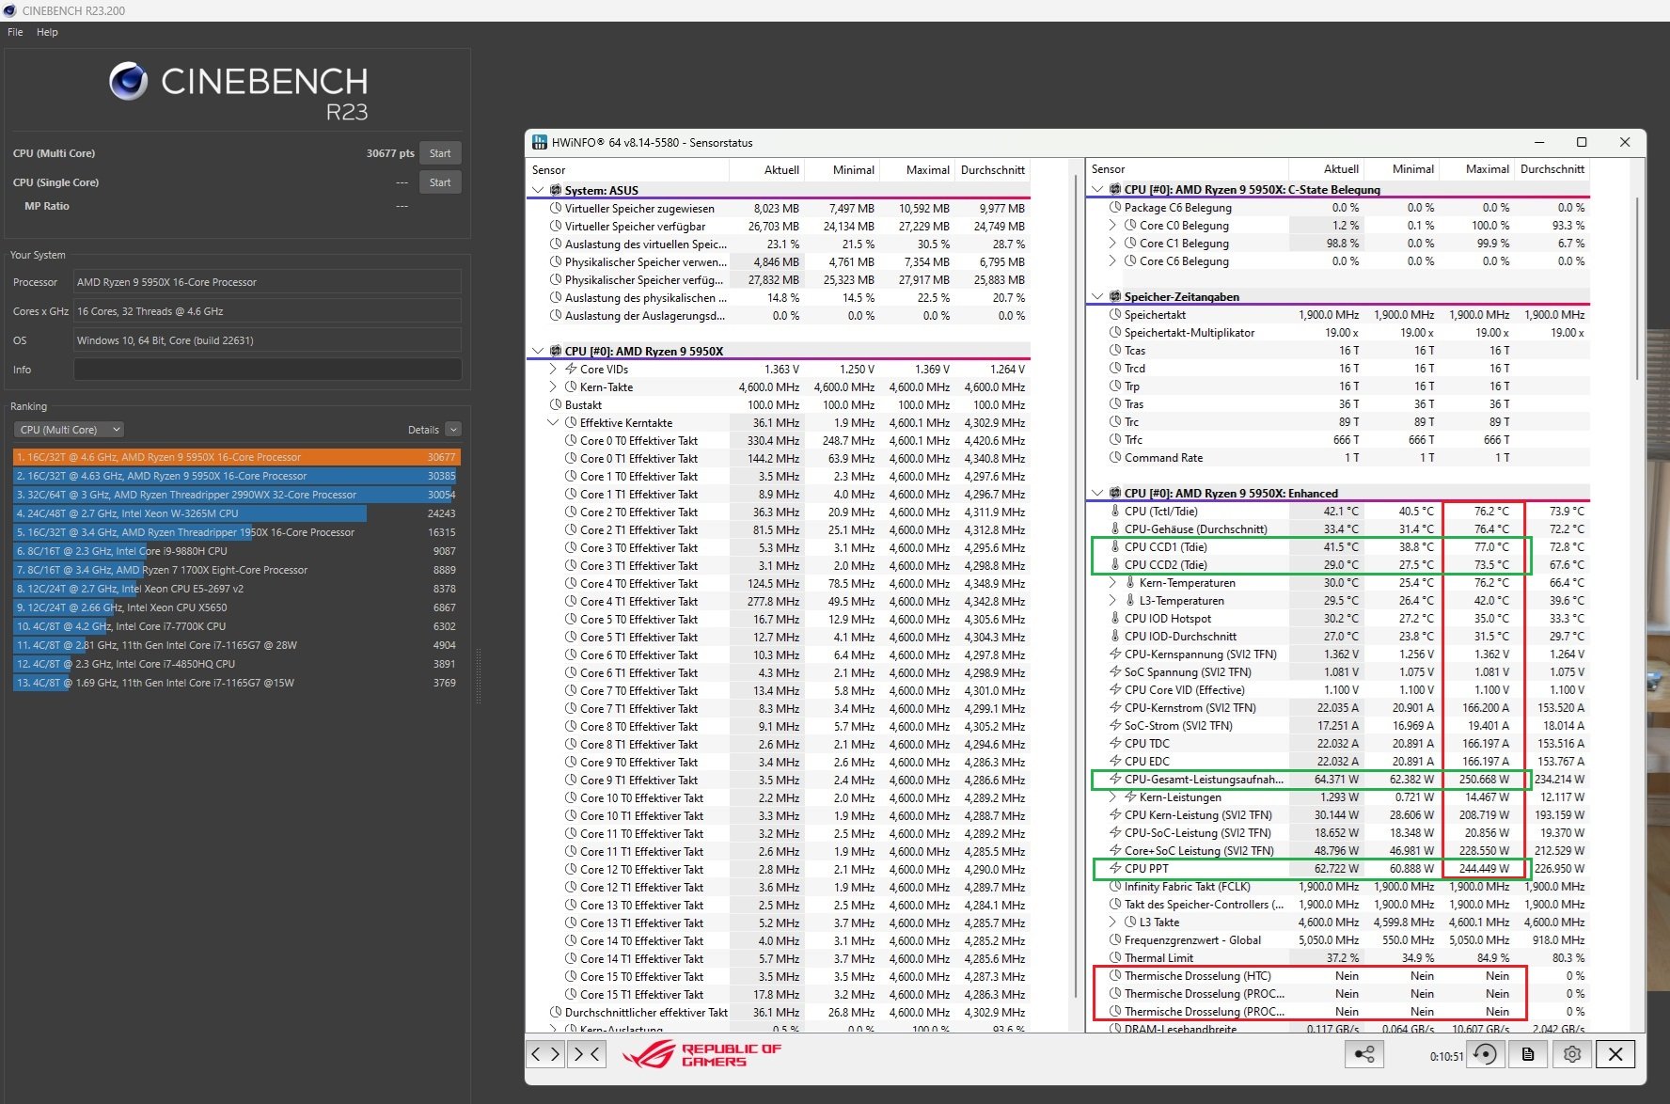The image size is (1670, 1104).
Task: Click the thermometer icon beside CPU CCD1 (Tdie)
Action: click(1115, 546)
